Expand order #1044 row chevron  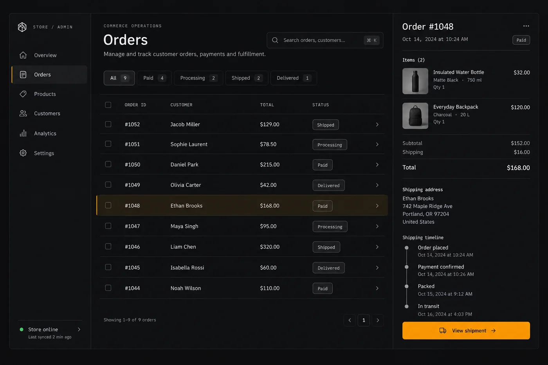point(377,288)
